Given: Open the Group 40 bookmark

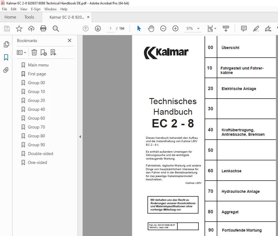Looking at the screenshot, I should click(x=36, y=109).
